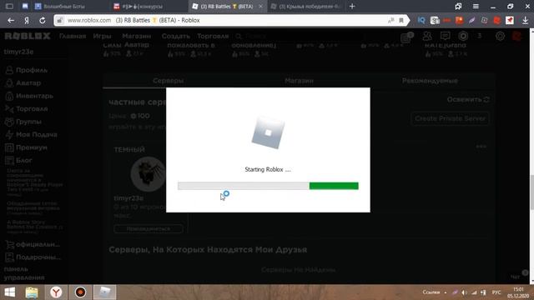Select the Серверы tab on the game page
The width and height of the screenshot is (534, 300).
[169, 81]
